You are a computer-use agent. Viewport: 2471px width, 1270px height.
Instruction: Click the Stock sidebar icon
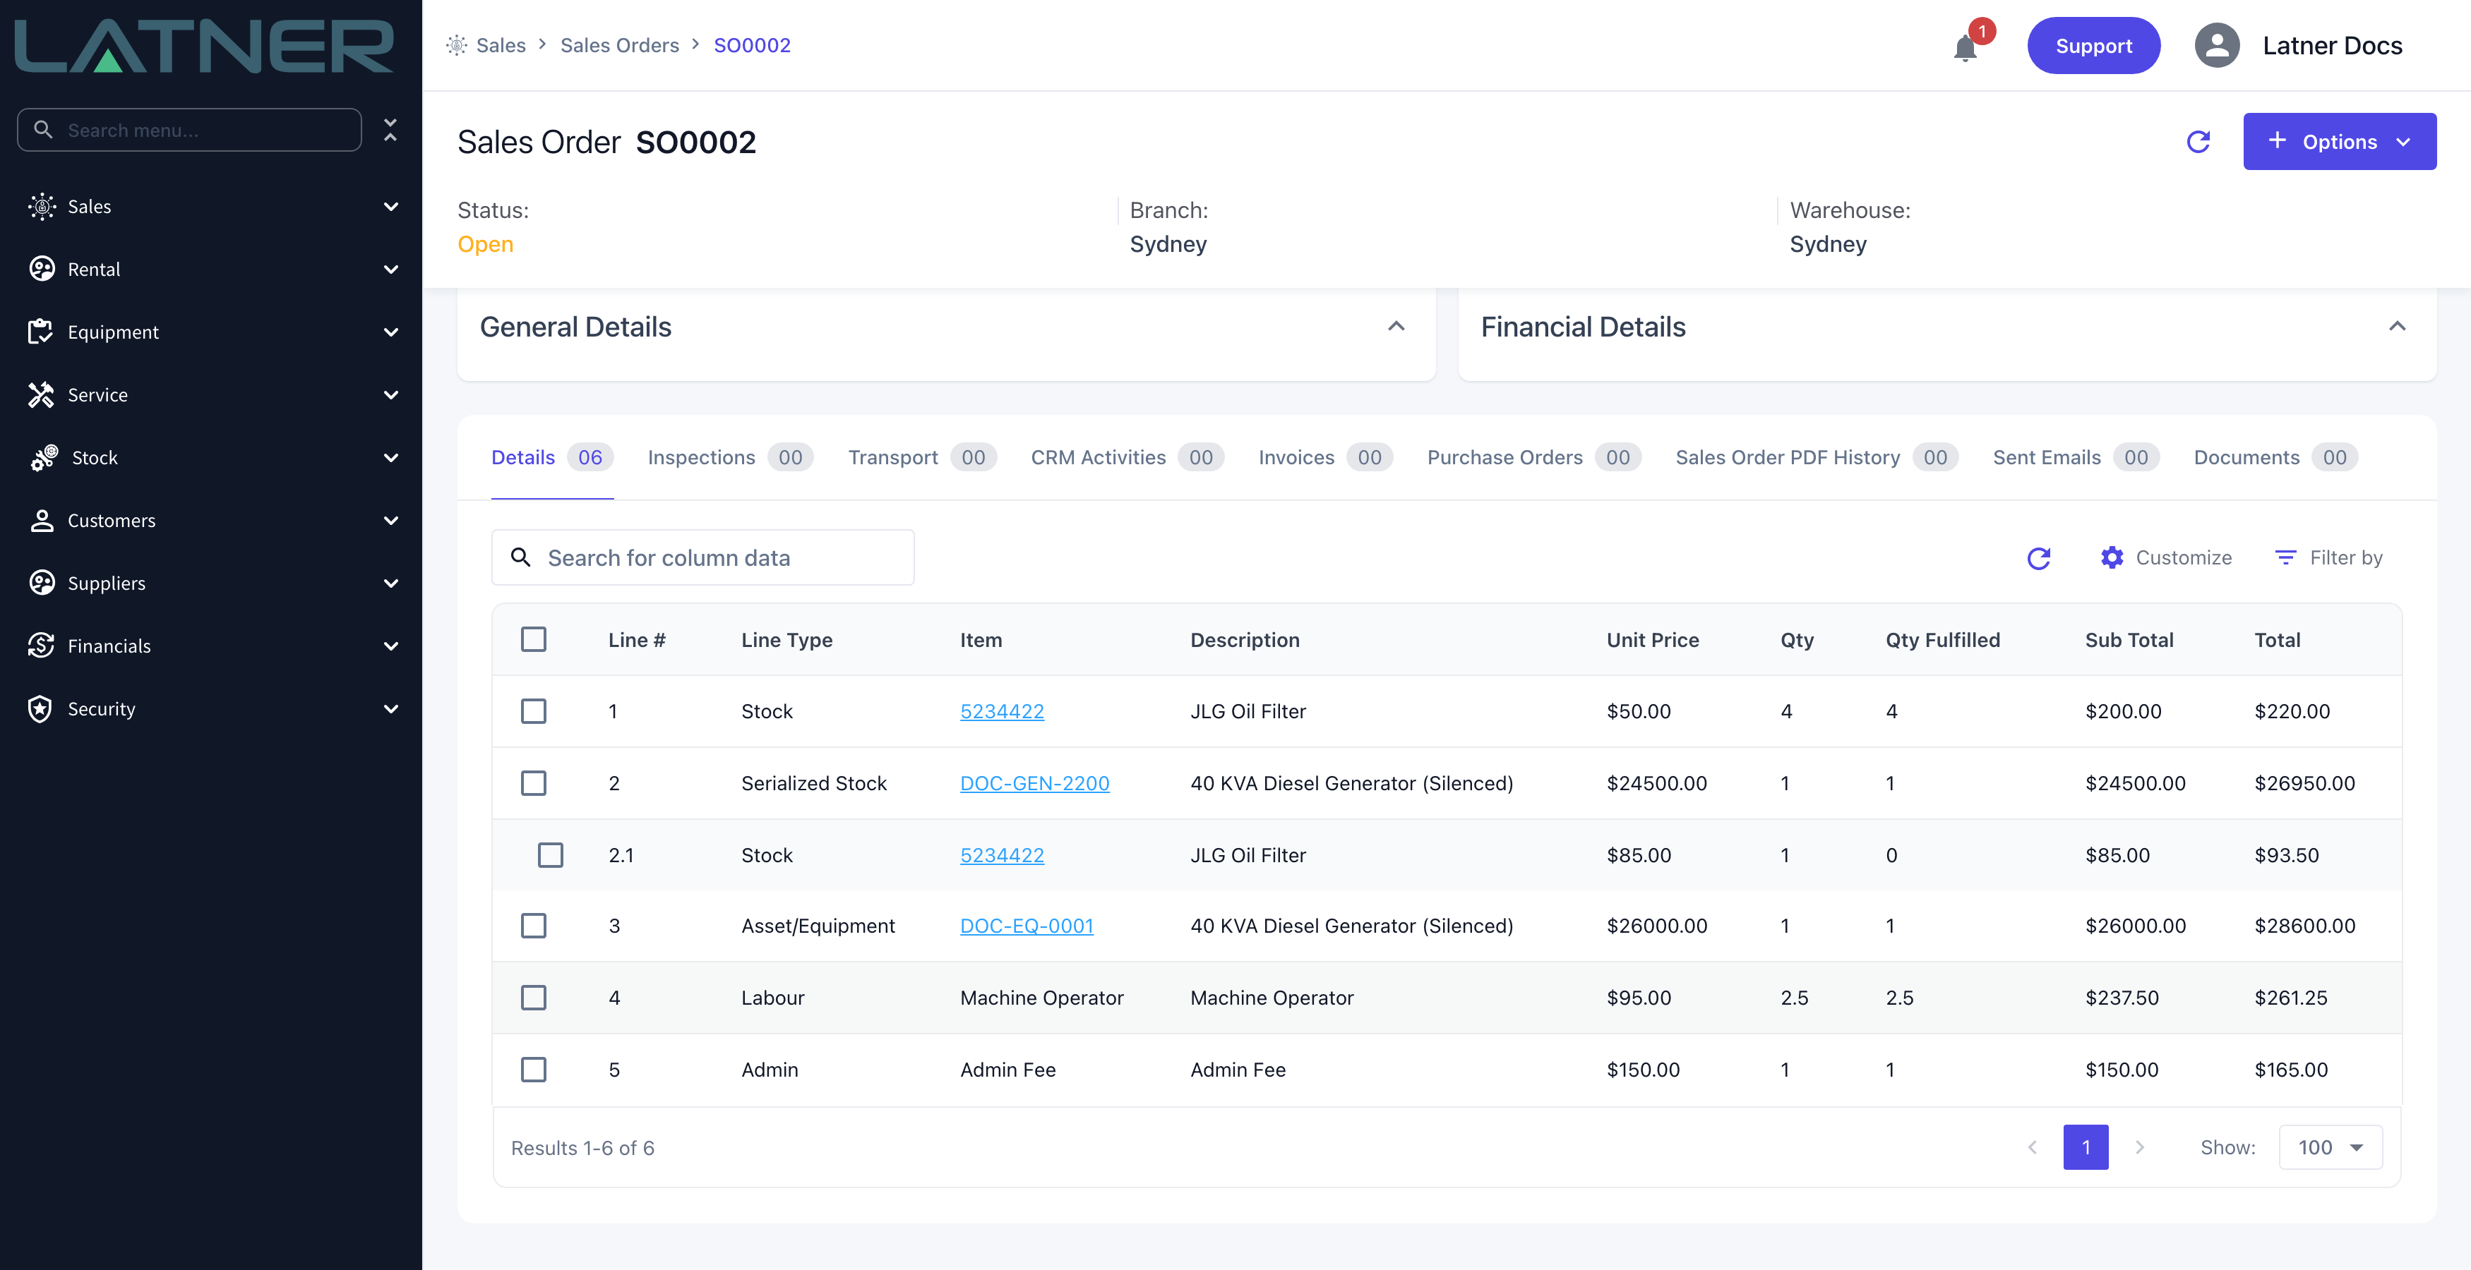pos(43,457)
